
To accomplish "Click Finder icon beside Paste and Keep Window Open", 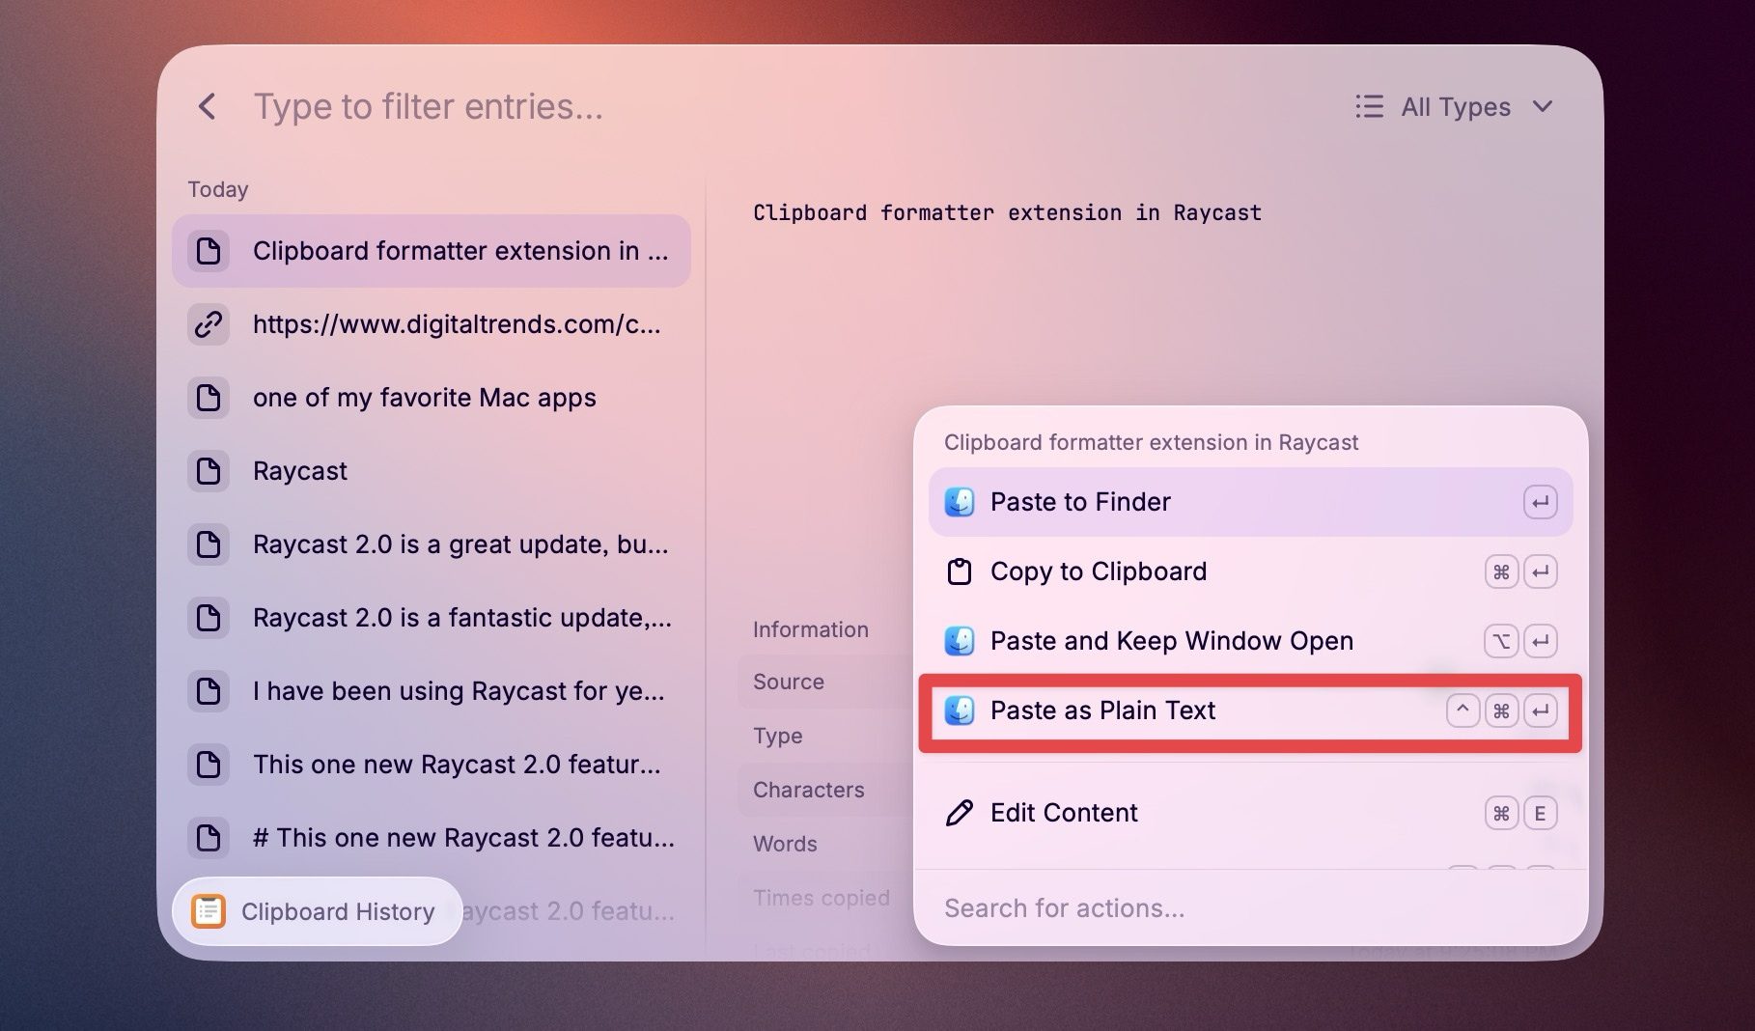I will click(959, 641).
